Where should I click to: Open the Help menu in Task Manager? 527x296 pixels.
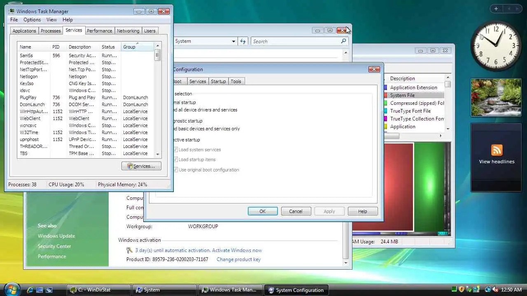point(68,20)
